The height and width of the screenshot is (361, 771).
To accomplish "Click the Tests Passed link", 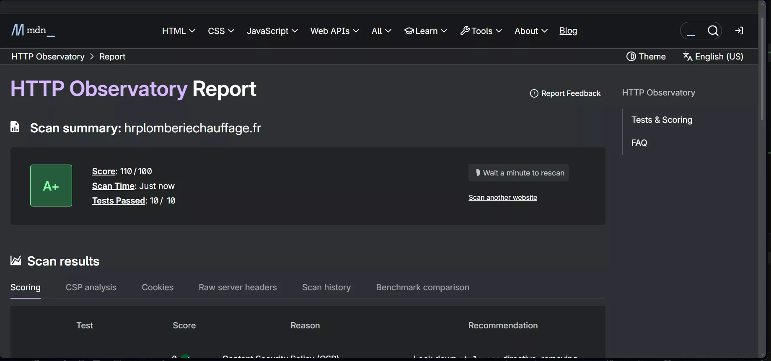I will pos(119,201).
